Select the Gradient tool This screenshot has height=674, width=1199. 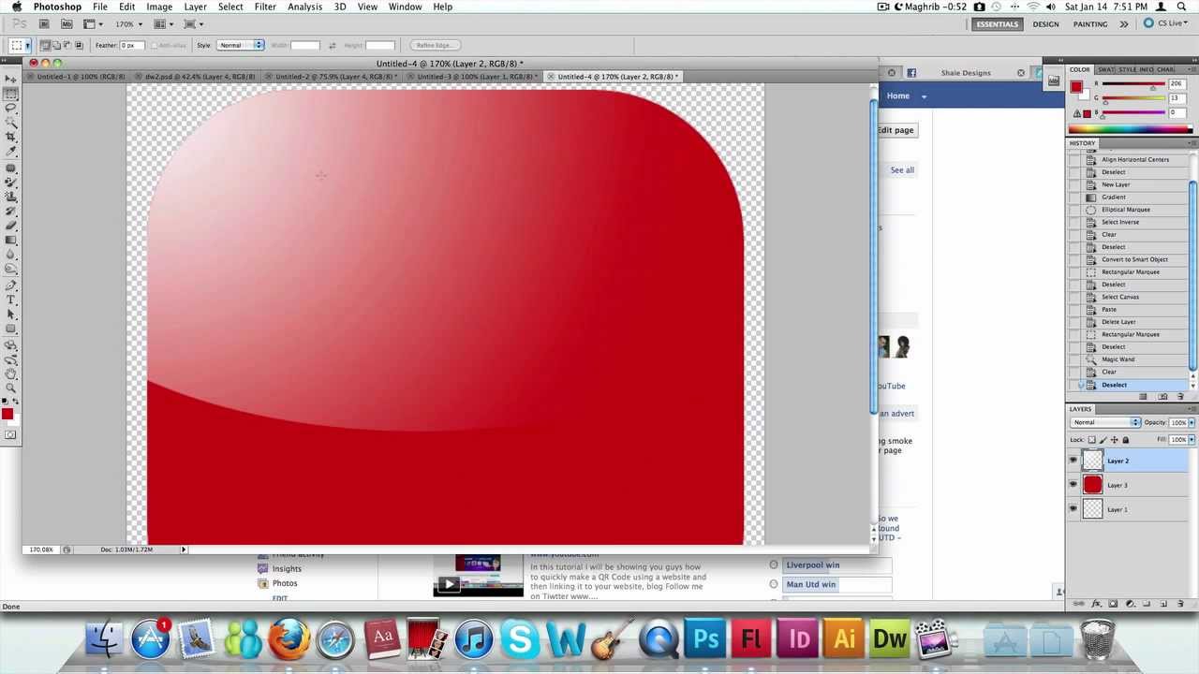[x=12, y=235]
